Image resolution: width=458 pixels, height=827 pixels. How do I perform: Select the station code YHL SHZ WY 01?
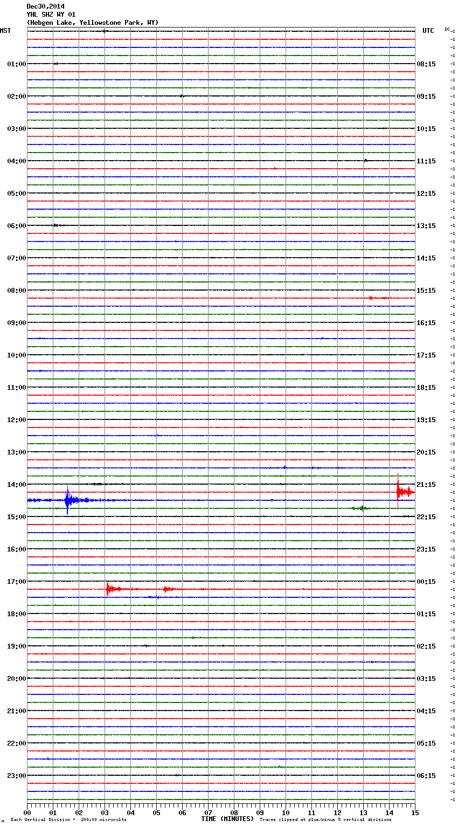(51, 15)
